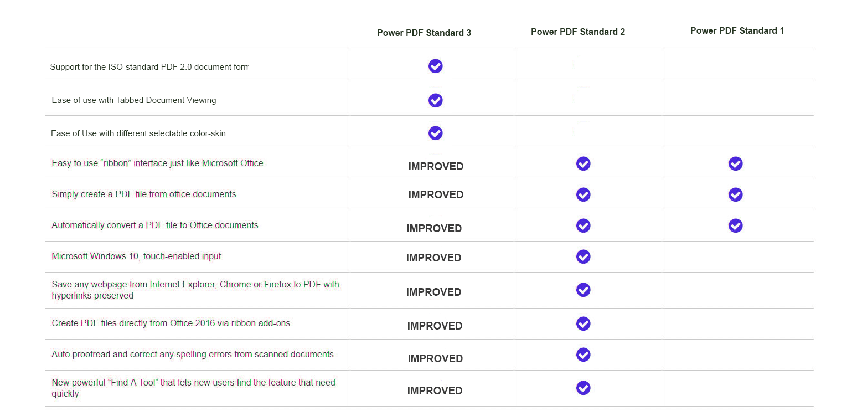Click IMPROVED label in the ribbon interface row
Screen dimensions: 852x416
click(x=436, y=166)
